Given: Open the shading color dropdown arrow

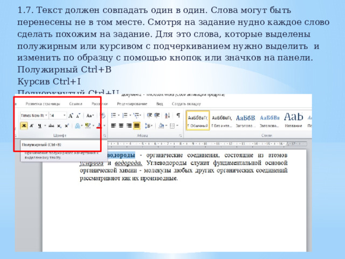Looking at the screenshot, I should [x=167, y=126].
